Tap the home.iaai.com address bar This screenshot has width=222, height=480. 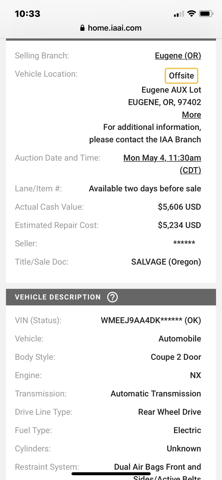pyautogui.click(x=111, y=28)
